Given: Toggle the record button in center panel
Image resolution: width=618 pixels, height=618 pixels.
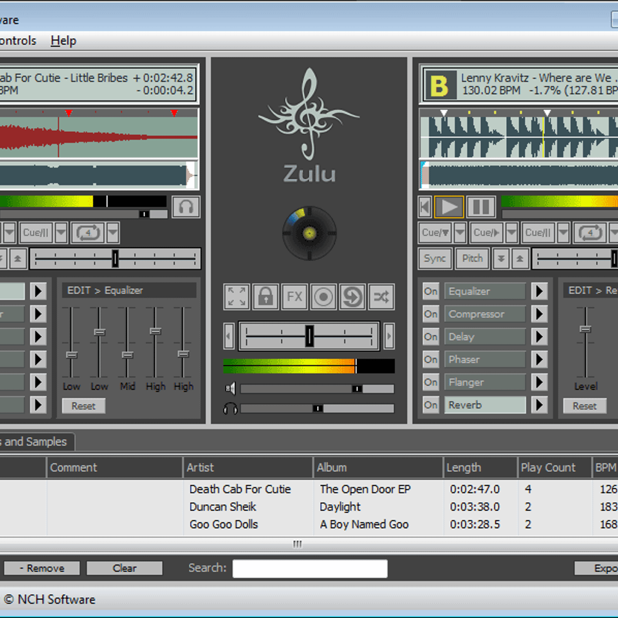Looking at the screenshot, I should [323, 297].
